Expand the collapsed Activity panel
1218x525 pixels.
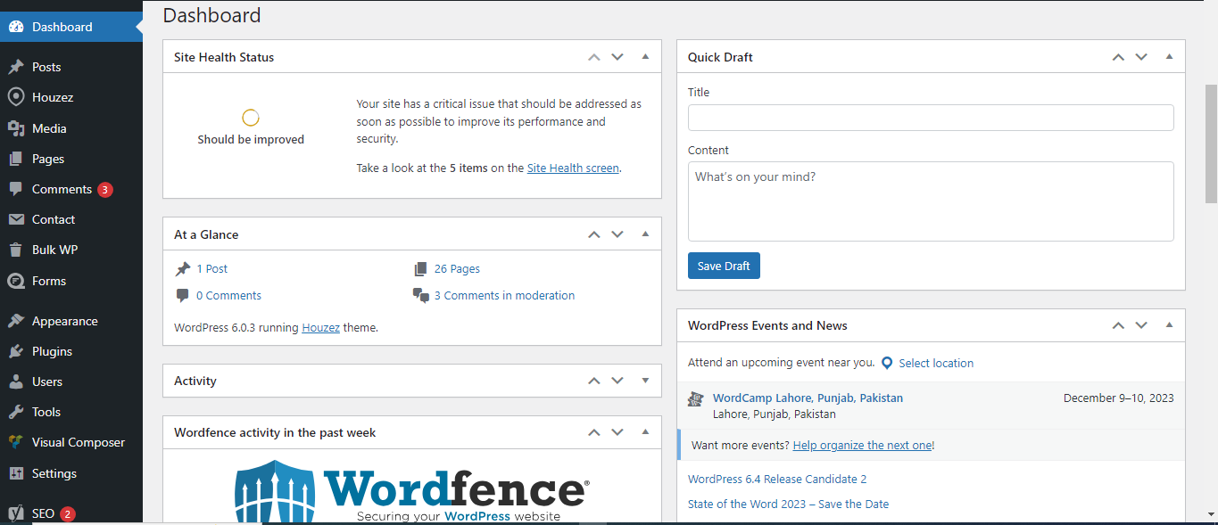point(645,381)
